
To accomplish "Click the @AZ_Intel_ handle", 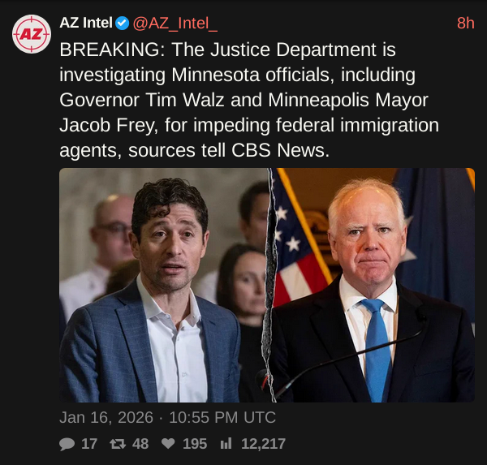I will pyautogui.click(x=175, y=23).
